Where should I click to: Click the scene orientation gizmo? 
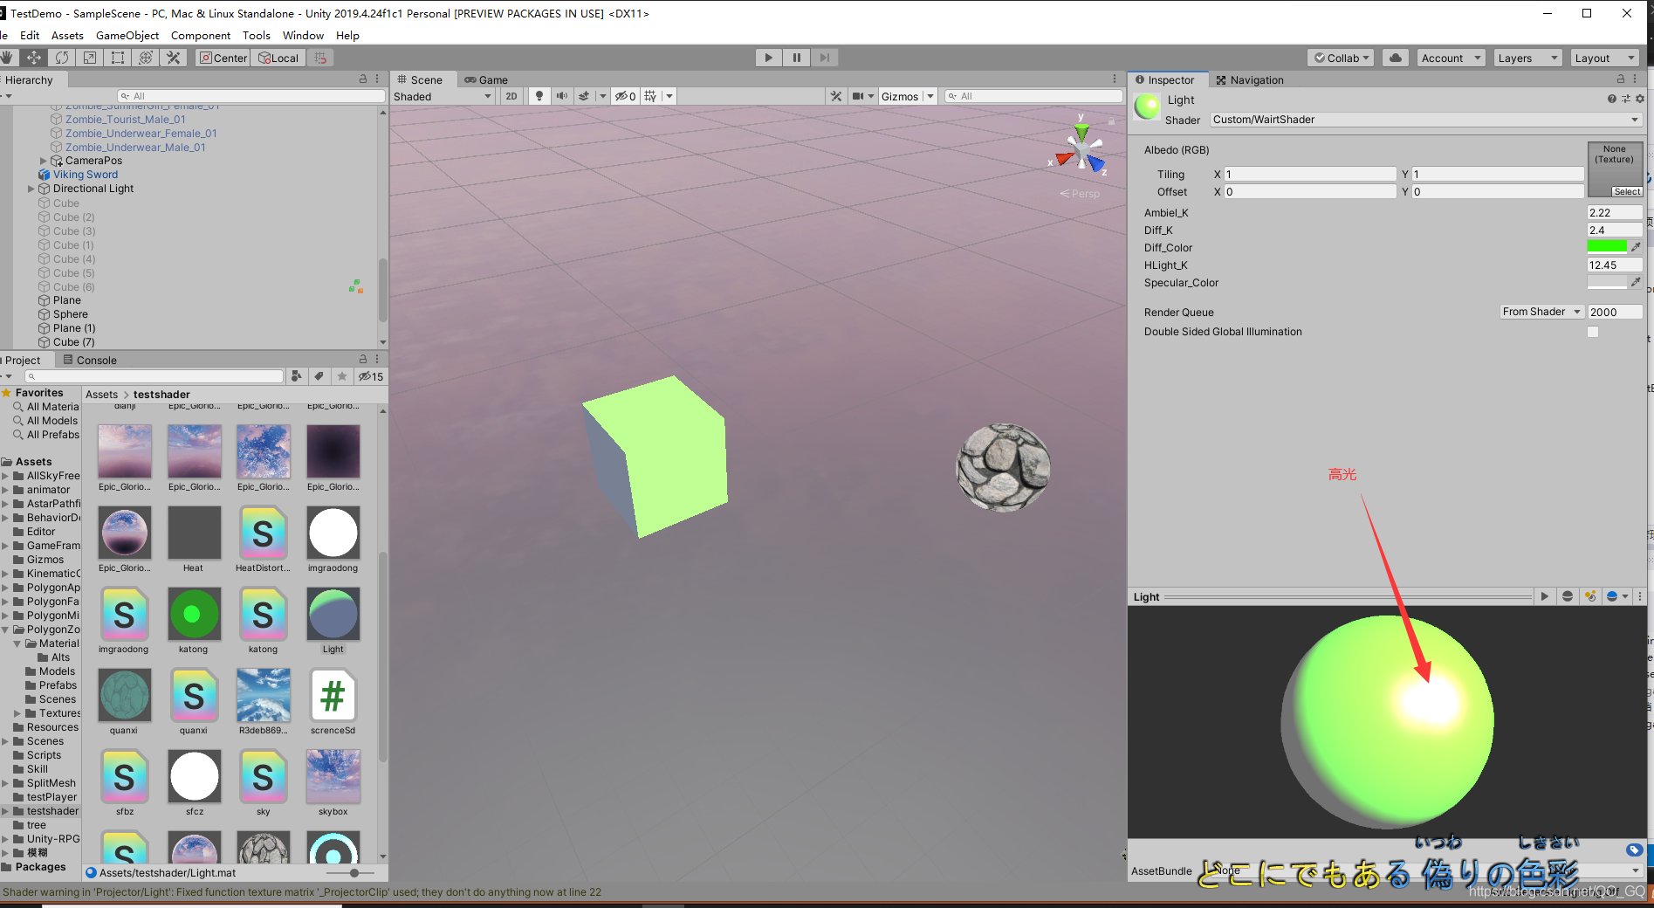click(x=1081, y=154)
